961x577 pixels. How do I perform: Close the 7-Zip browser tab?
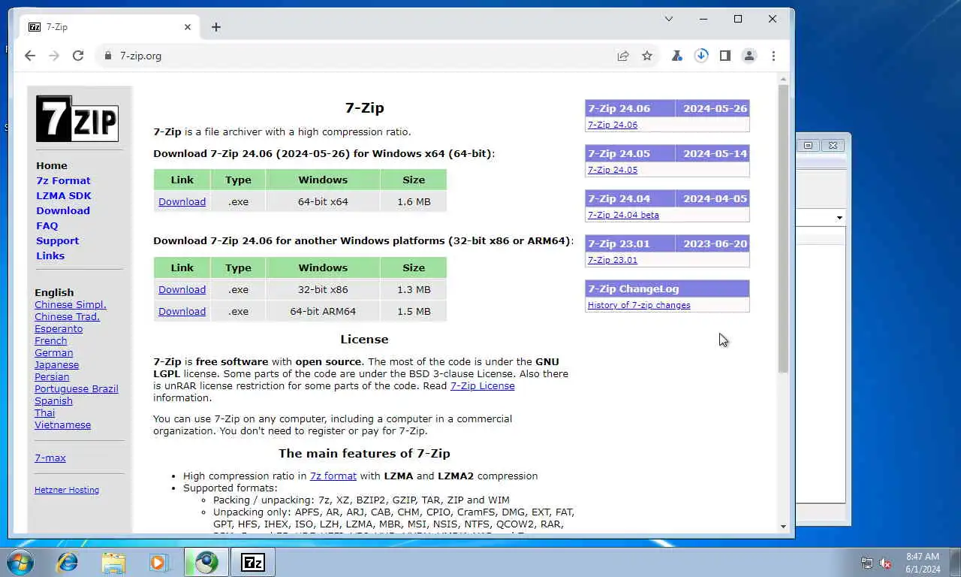pos(188,27)
